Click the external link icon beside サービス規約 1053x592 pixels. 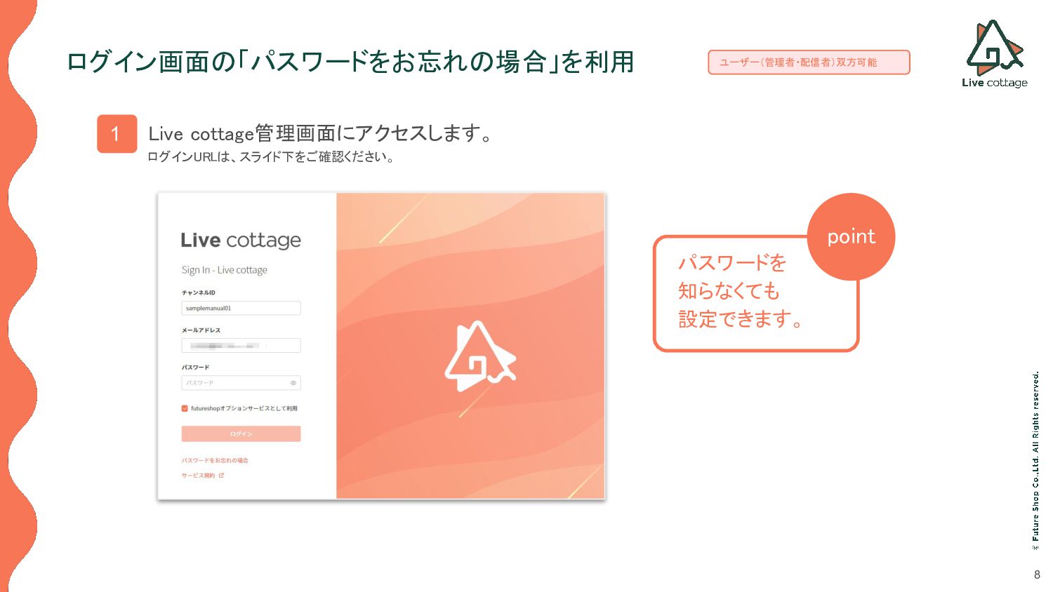(x=221, y=476)
